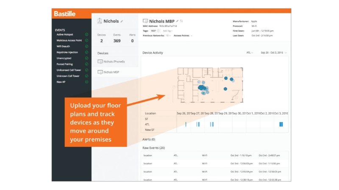Select Active Hotspot in the Events sidebar
339x190 pixels.
(x=65, y=35)
